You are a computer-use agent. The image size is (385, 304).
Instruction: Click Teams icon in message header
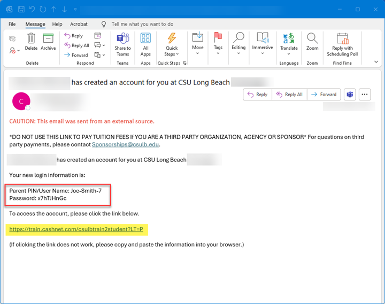pos(350,95)
